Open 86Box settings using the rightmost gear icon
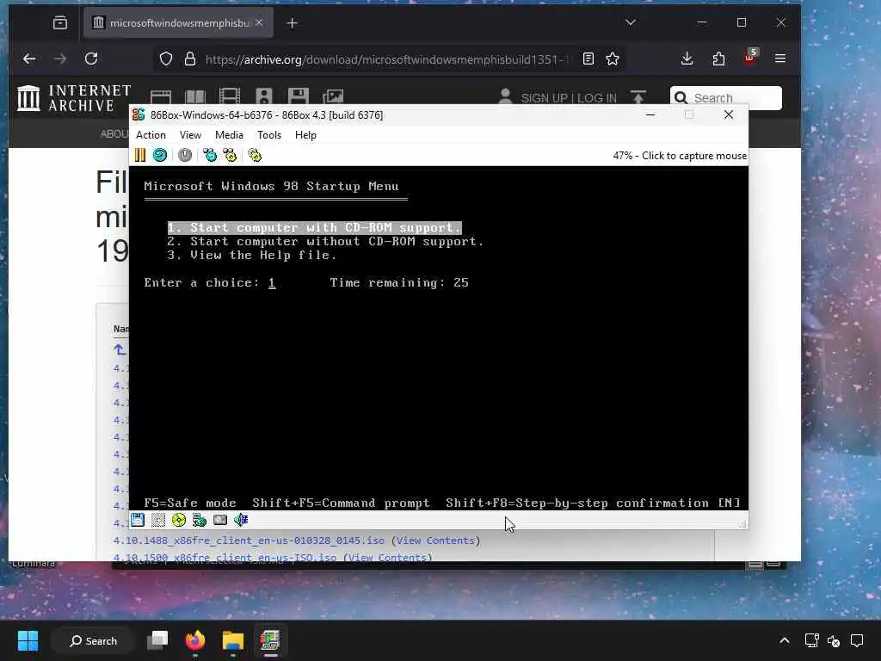This screenshot has width=881, height=661. pos(255,155)
